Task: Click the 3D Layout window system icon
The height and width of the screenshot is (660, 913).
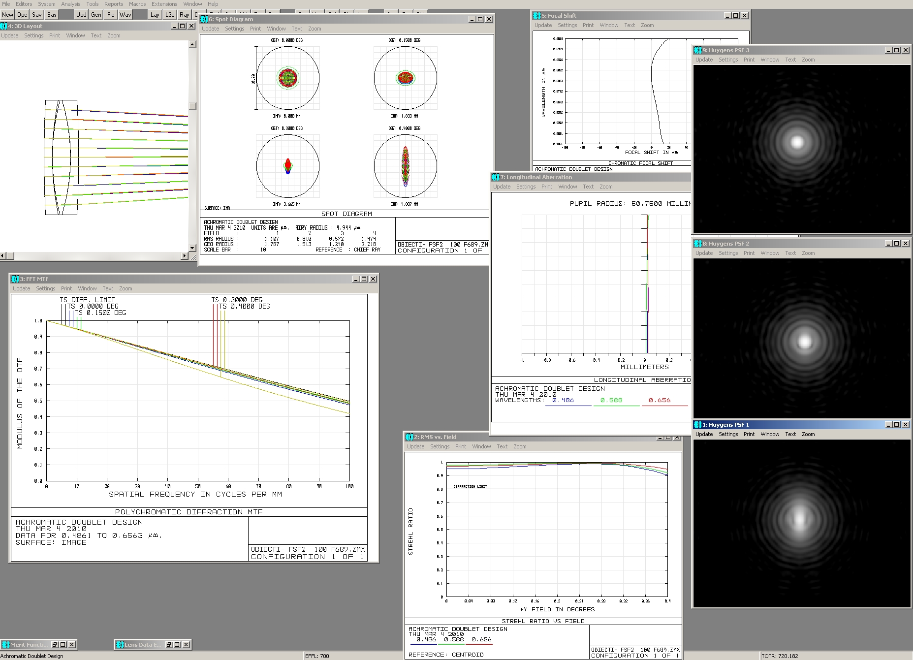Action: [3, 26]
